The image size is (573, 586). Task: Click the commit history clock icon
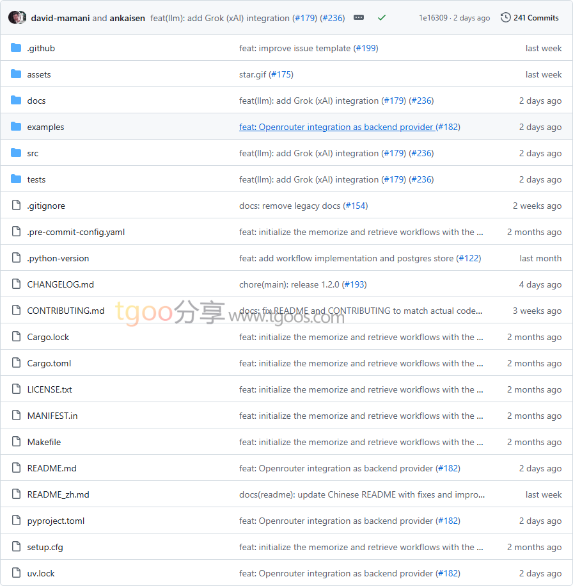(506, 18)
